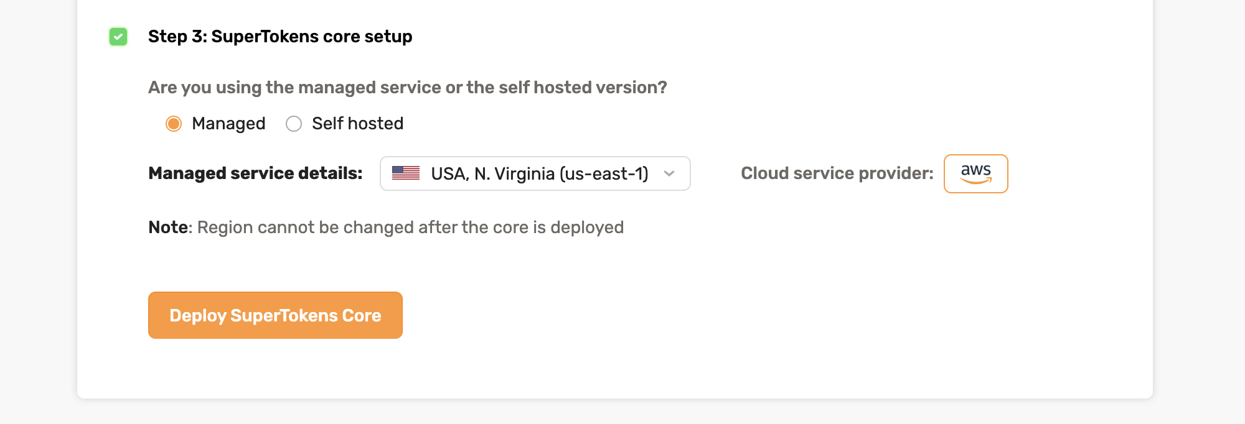Click the bold Note word
1245x424 pixels.
[x=168, y=228]
